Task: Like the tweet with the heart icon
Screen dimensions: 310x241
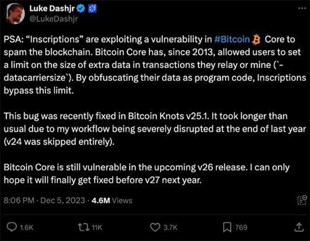Action: [155, 227]
